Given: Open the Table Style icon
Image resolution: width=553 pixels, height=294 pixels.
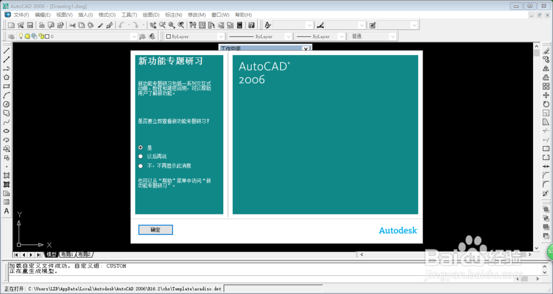Looking at the screenshot, I should pos(372,25).
